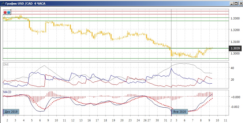The height and width of the screenshot is (123, 243).
Task: Click the 1.3039 current price label
Action: coord(235,48)
